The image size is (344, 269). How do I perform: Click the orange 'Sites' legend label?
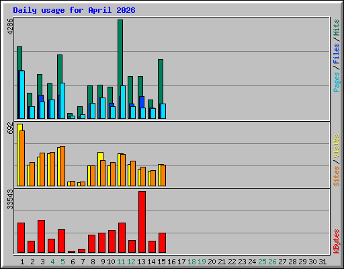point(337,176)
